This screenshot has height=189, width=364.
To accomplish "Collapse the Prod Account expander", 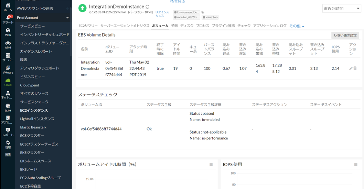I will tap(67, 18).
